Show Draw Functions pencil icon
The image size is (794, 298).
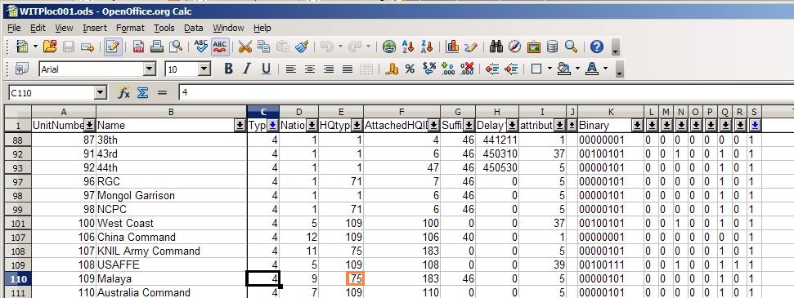click(471, 47)
